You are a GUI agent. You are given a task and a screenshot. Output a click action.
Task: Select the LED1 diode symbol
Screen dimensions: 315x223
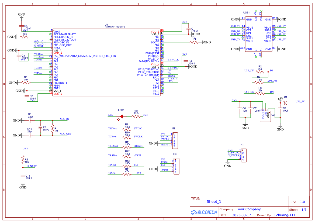pos(121,117)
